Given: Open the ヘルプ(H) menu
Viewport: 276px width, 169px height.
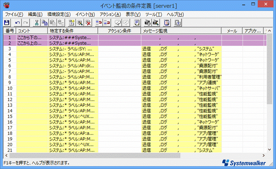Looking at the screenshot, I should click(175, 14).
